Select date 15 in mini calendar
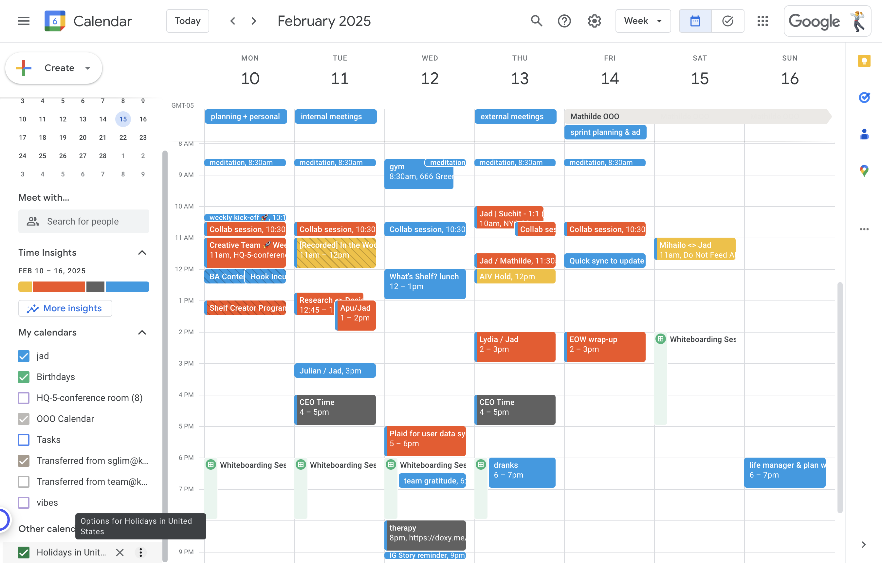 pyautogui.click(x=123, y=119)
